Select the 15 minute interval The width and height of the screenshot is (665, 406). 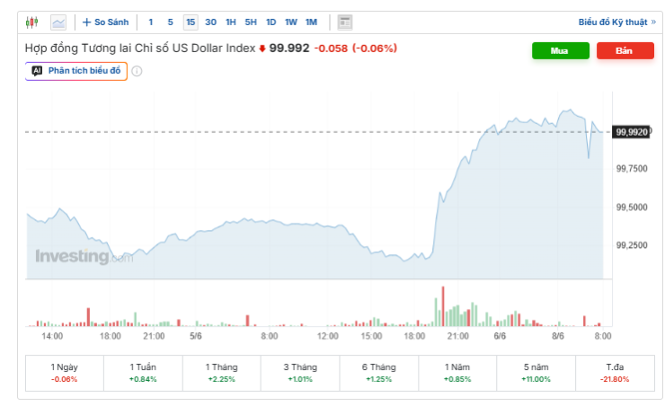tap(191, 22)
